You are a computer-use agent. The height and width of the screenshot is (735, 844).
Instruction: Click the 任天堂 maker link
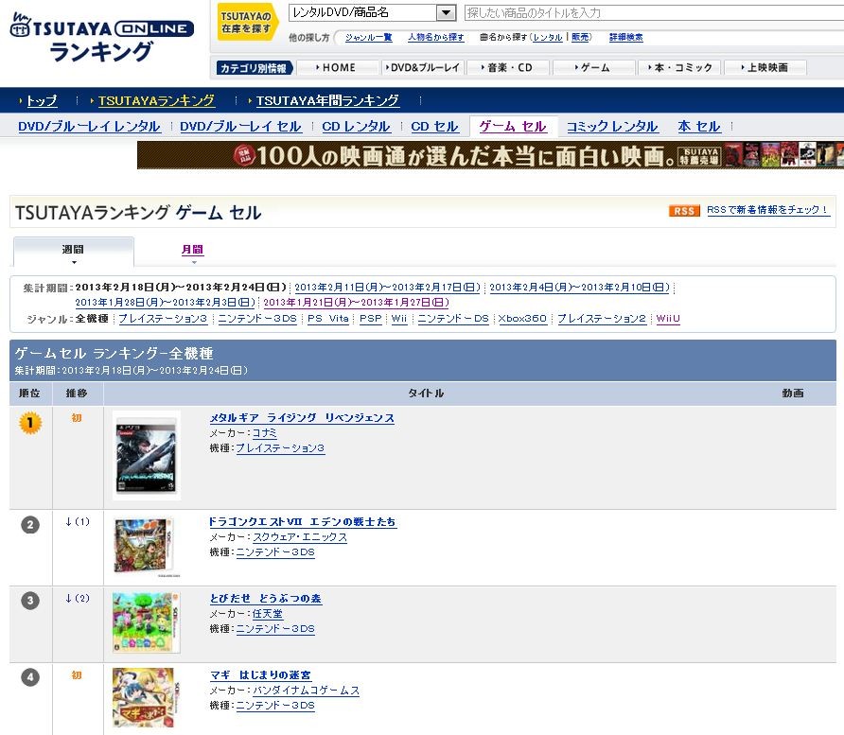tap(267, 613)
